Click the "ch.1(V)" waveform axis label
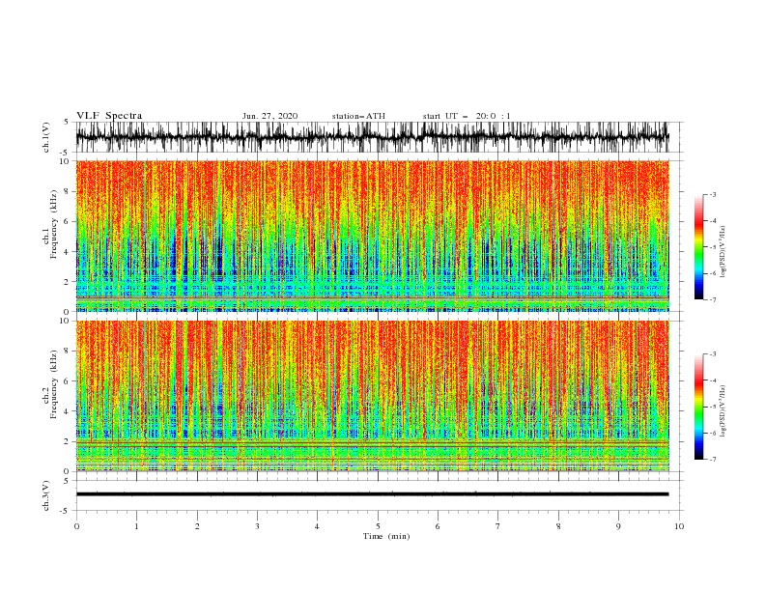Screen dimensions: 765x591 [46, 137]
